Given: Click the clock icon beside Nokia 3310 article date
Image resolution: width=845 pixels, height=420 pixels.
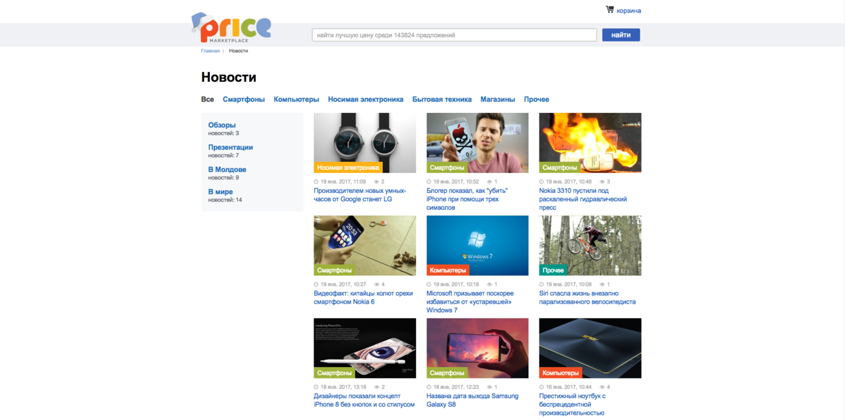Looking at the screenshot, I should [x=542, y=182].
